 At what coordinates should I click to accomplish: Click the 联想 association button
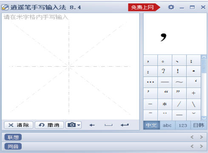[x=13, y=137]
